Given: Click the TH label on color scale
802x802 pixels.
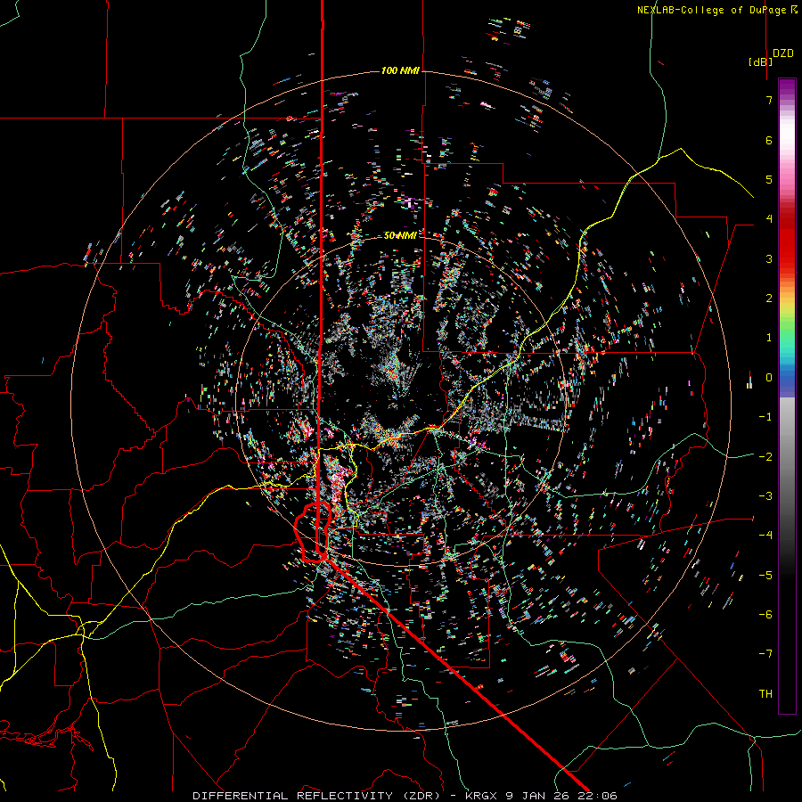Looking at the screenshot, I should pos(765,694).
